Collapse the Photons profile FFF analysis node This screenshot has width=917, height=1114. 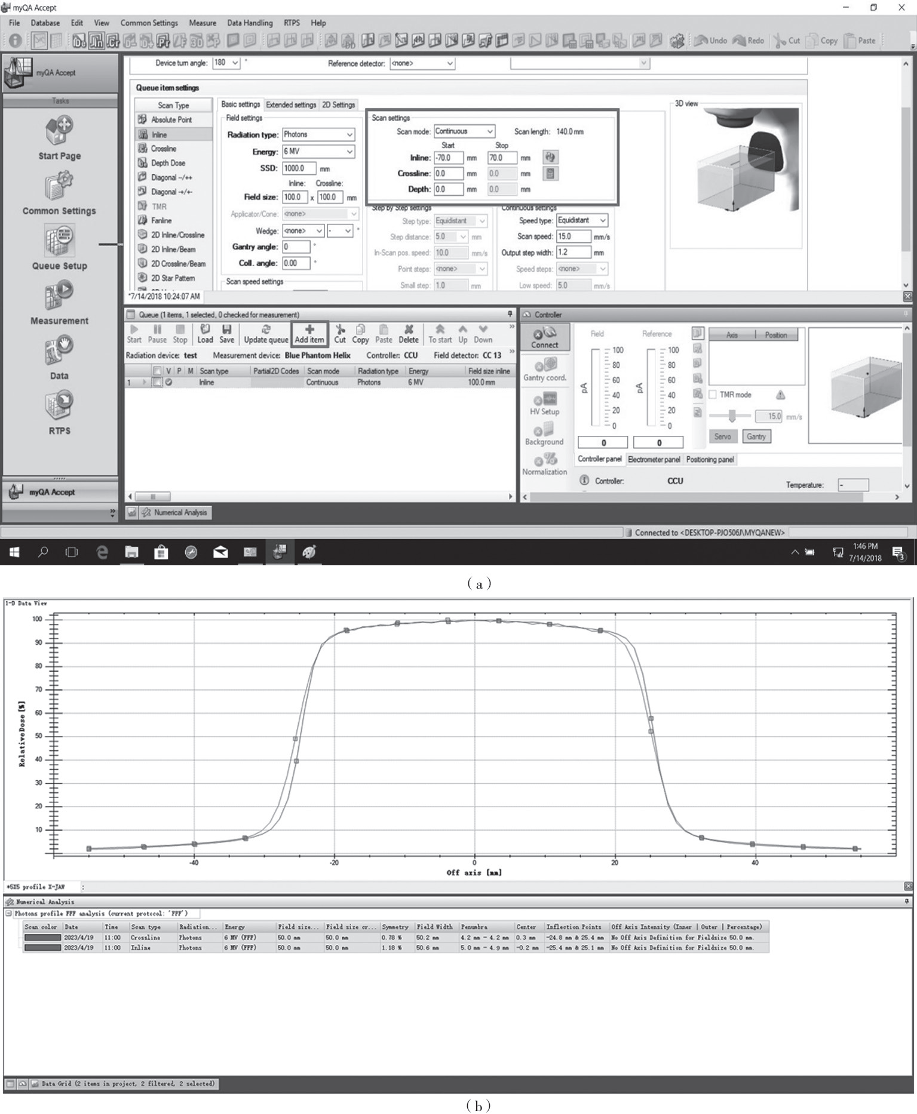8,913
